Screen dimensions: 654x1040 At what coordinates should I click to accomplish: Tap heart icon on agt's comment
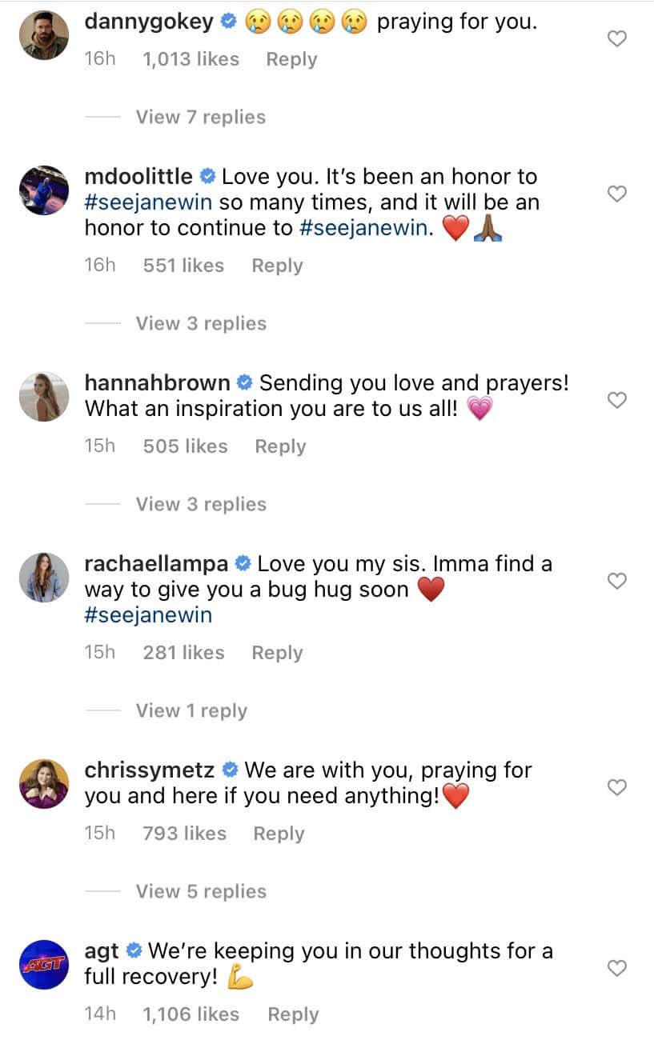coord(616,968)
